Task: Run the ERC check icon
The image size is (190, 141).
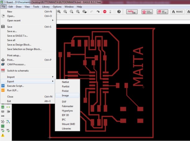Action: (x=3, y=130)
